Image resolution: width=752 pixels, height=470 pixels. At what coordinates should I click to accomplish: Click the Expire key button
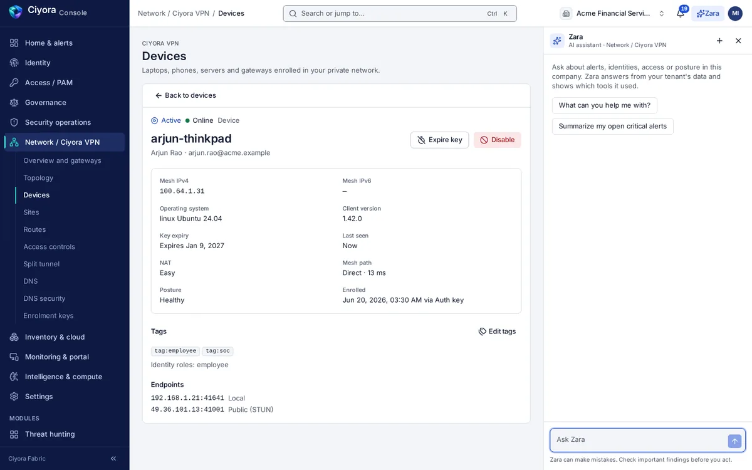pos(439,140)
